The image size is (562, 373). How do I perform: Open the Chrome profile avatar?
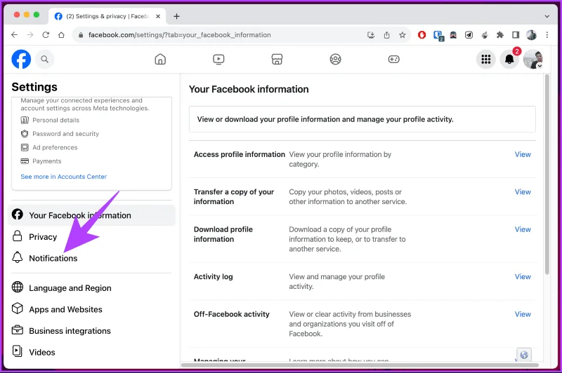(531, 34)
